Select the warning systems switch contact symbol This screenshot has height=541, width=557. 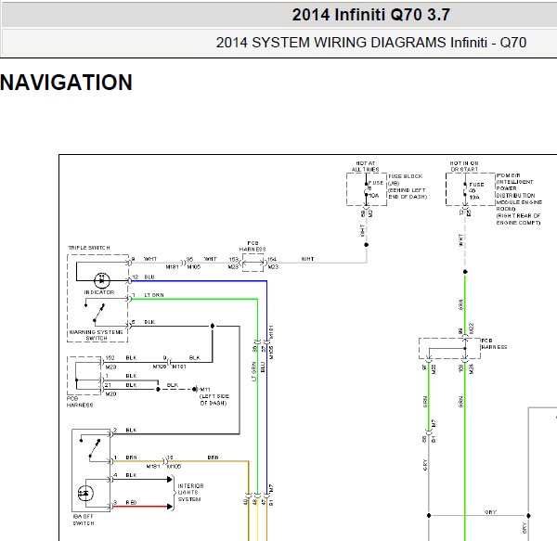point(95,313)
